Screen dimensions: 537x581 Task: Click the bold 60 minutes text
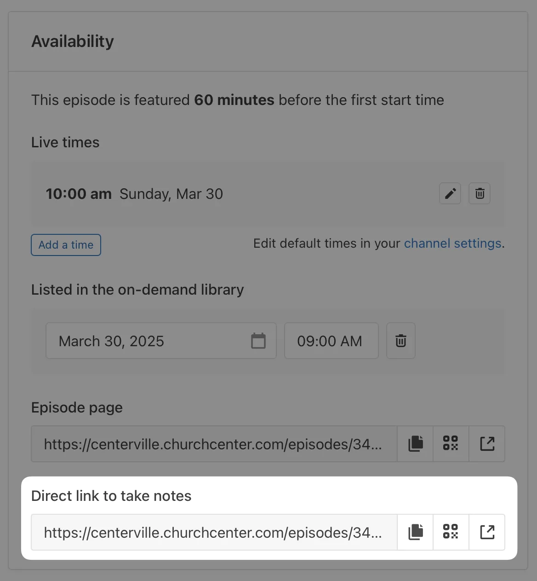234,100
